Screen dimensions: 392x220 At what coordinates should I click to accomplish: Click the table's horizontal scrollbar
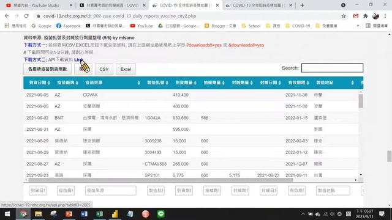[160, 180]
